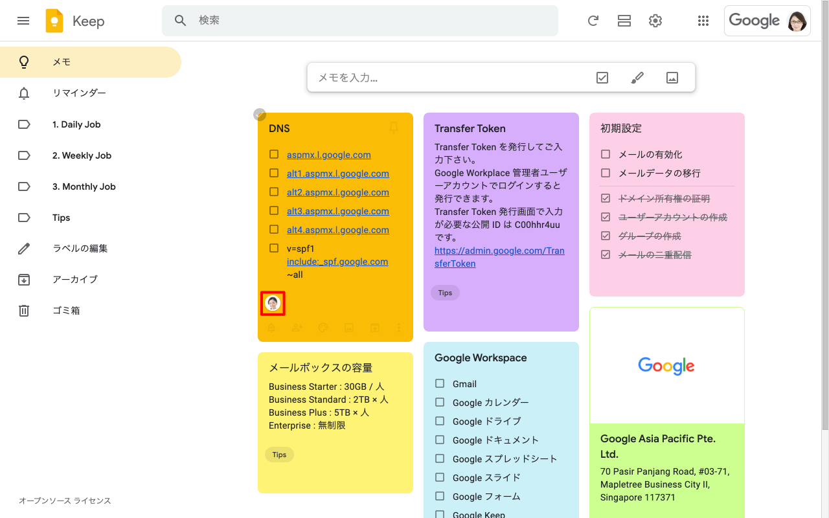Check the v=spf1 item checkbox
Viewport: 829px width, 518px height.
[274, 249]
